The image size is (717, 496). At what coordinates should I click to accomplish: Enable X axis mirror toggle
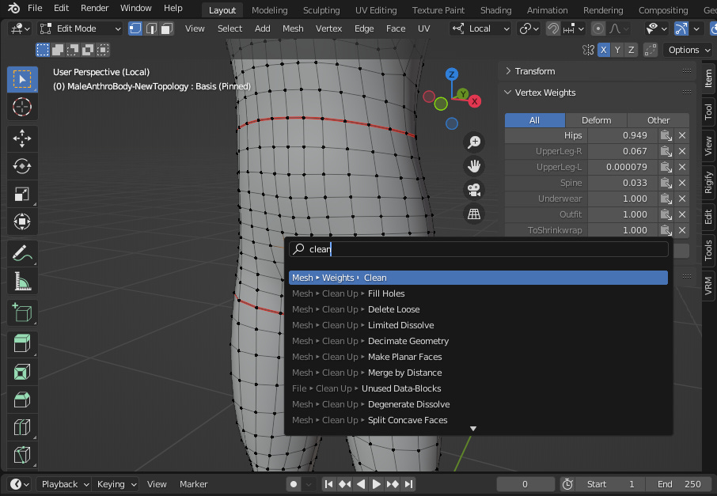pos(604,50)
